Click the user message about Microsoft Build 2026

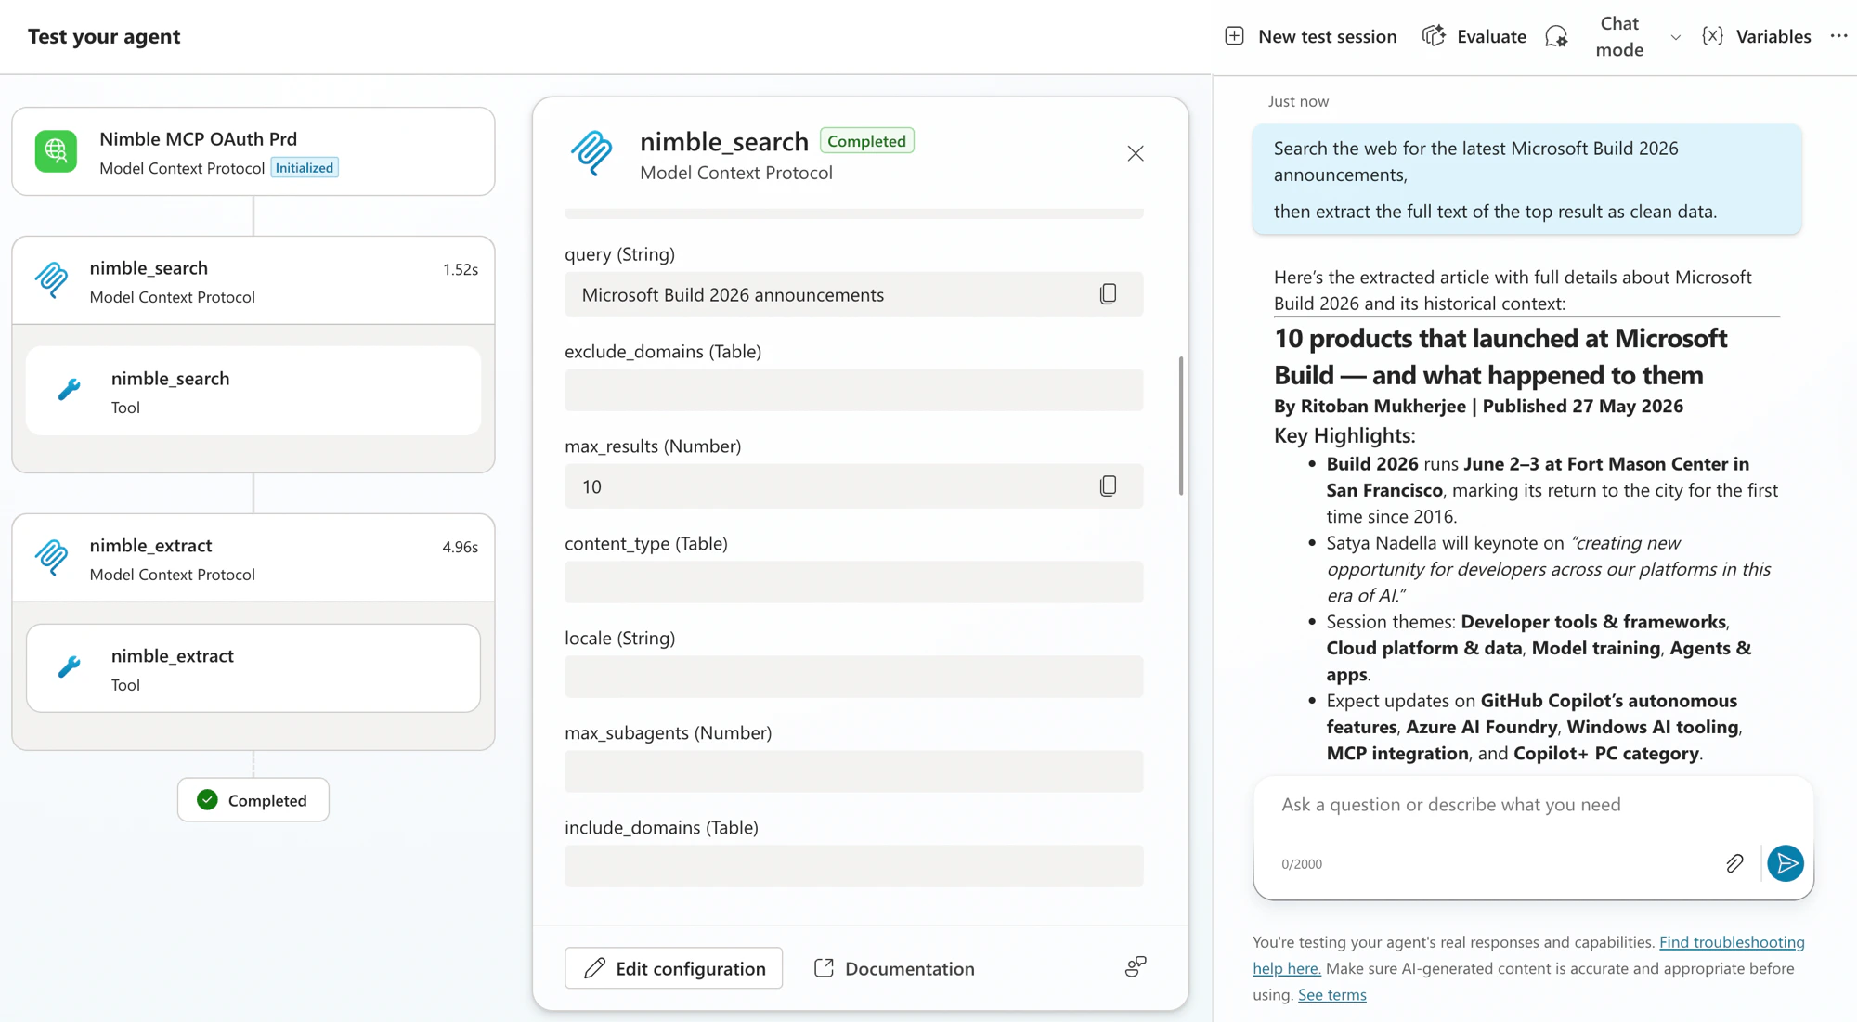coord(1526,179)
